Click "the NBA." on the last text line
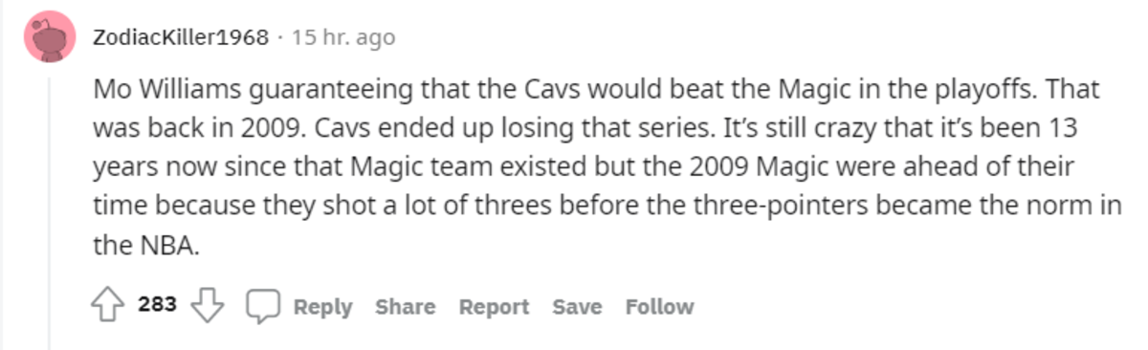This screenshot has height=350, width=1148. (x=145, y=244)
